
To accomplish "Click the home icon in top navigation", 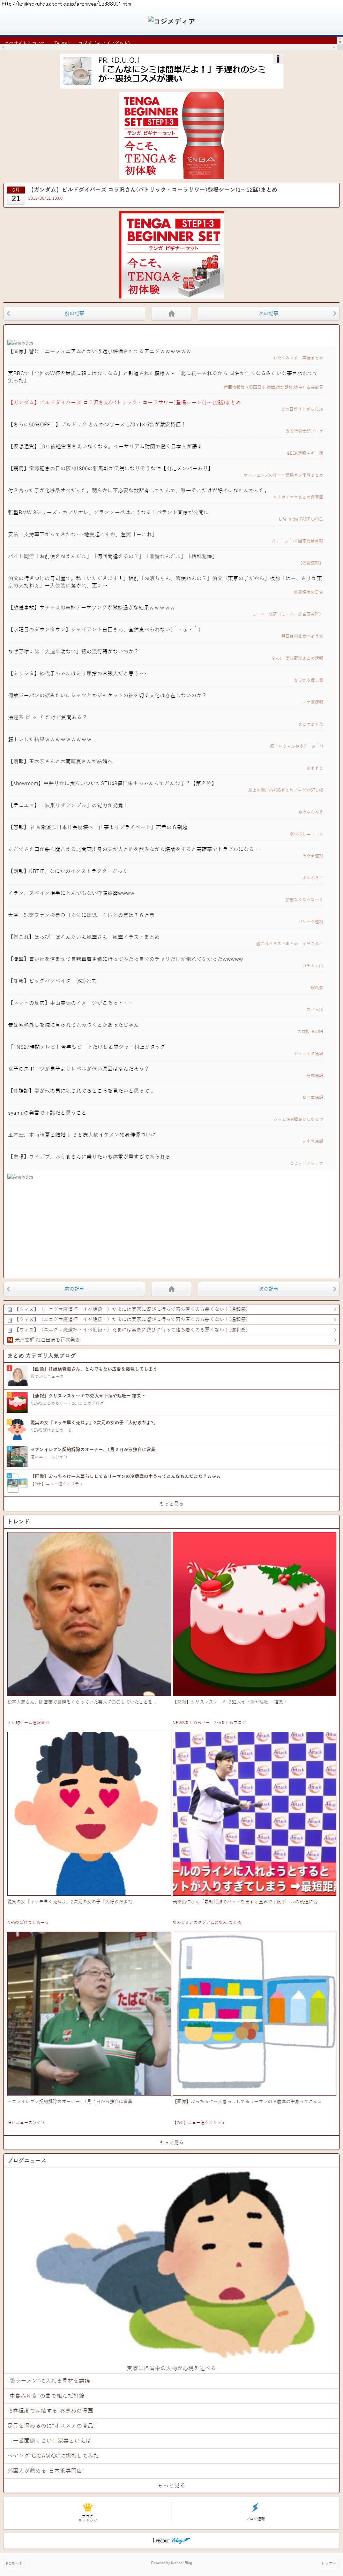I will pyautogui.click(x=171, y=313).
